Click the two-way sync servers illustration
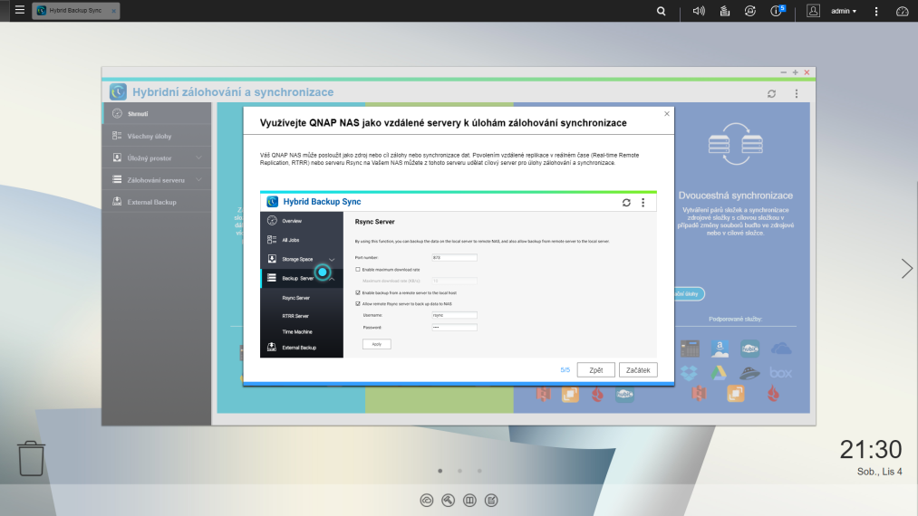The height and width of the screenshot is (516, 918). [x=735, y=144]
